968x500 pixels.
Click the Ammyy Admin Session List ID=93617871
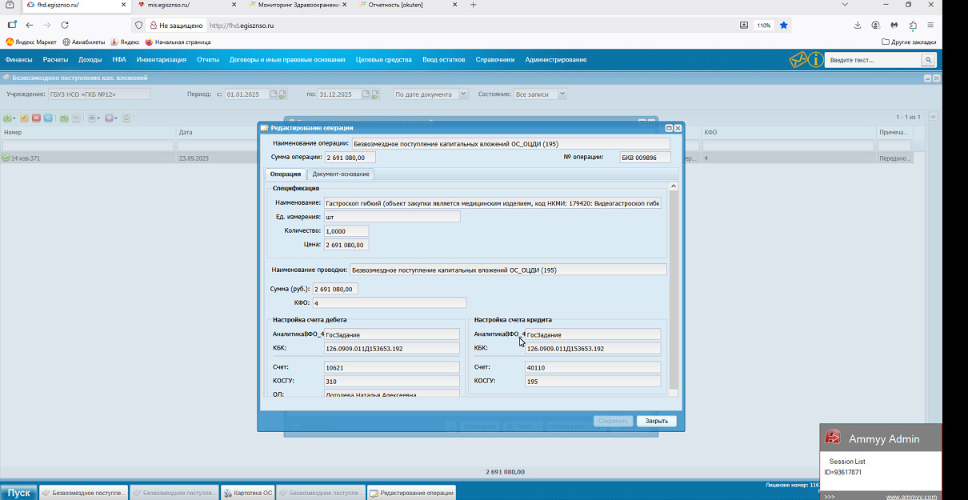pos(845,472)
